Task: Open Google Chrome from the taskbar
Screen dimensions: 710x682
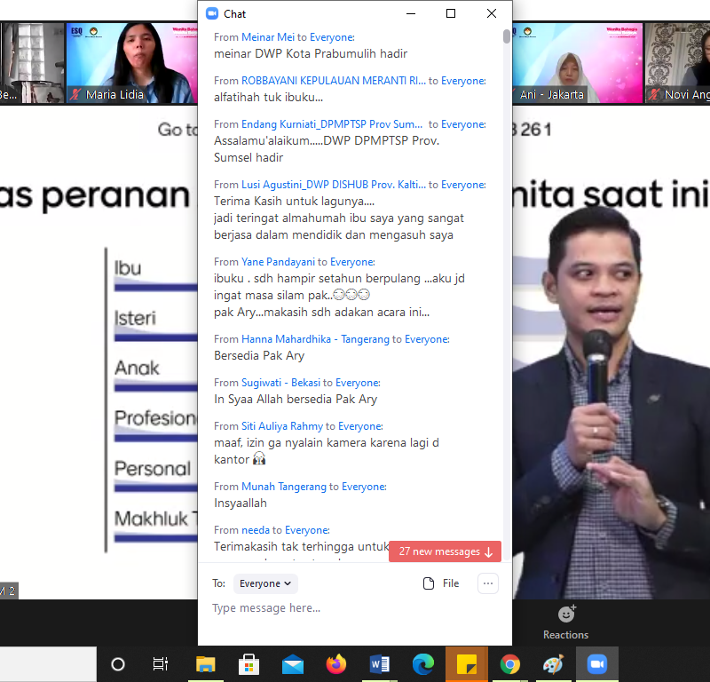Action: (x=509, y=664)
